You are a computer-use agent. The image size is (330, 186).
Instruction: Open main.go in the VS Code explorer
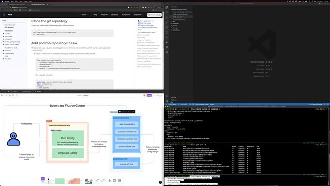point(175,28)
